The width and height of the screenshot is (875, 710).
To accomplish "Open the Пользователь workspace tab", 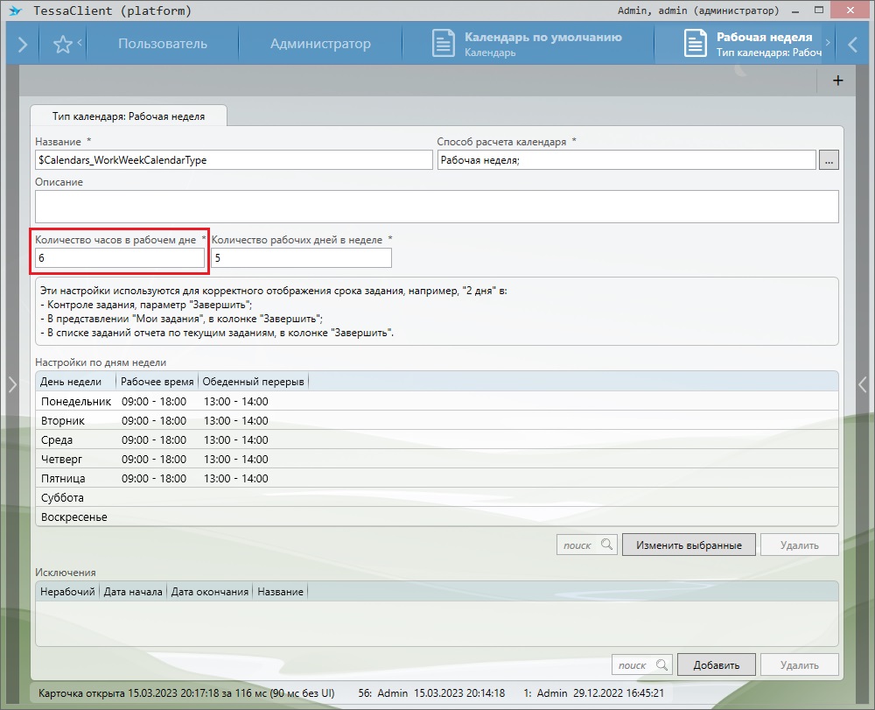I will click(163, 44).
